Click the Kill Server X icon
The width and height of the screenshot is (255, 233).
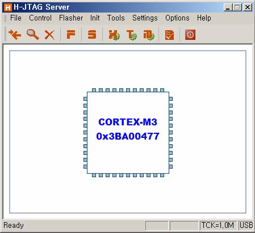coord(49,35)
